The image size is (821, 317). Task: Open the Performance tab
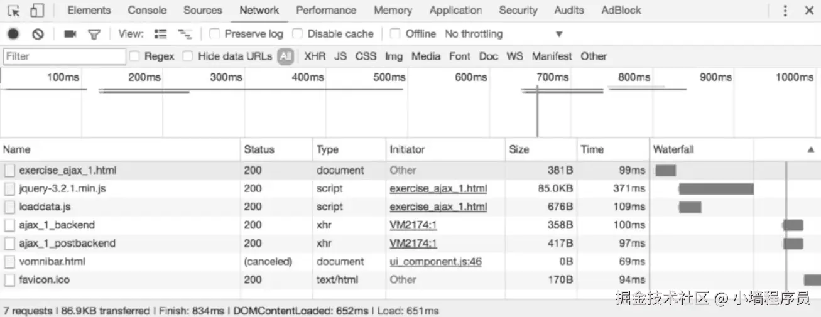(326, 11)
